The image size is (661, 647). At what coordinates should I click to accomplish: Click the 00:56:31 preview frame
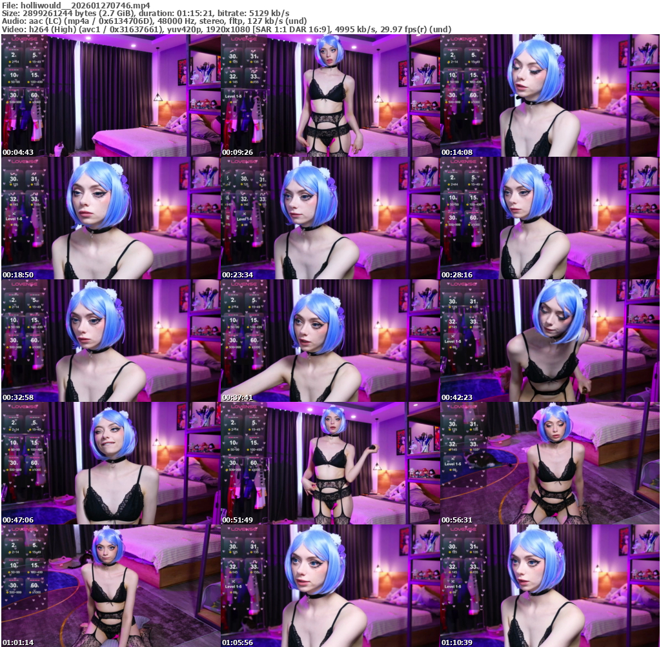pyautogui.click(x=549, y=463)
